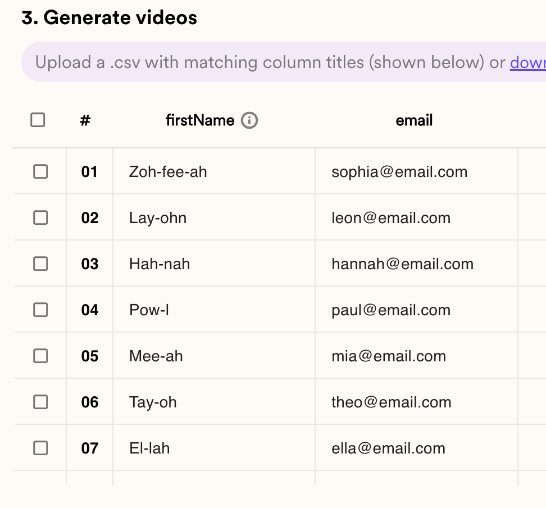Click the '3. Generate videos' heading
The height and width of the screenshot is (508, 546).
point(110,17)
